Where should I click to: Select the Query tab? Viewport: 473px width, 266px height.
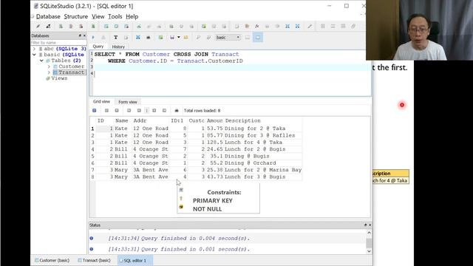coord(98,47)
